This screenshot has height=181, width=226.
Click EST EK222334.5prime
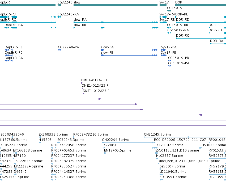(x=28, y=167)
